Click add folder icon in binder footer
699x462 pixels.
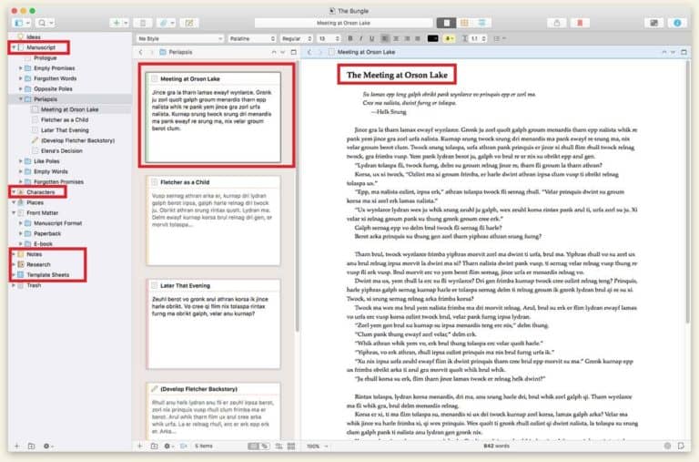pyautogui.click(x=31, y=446)
